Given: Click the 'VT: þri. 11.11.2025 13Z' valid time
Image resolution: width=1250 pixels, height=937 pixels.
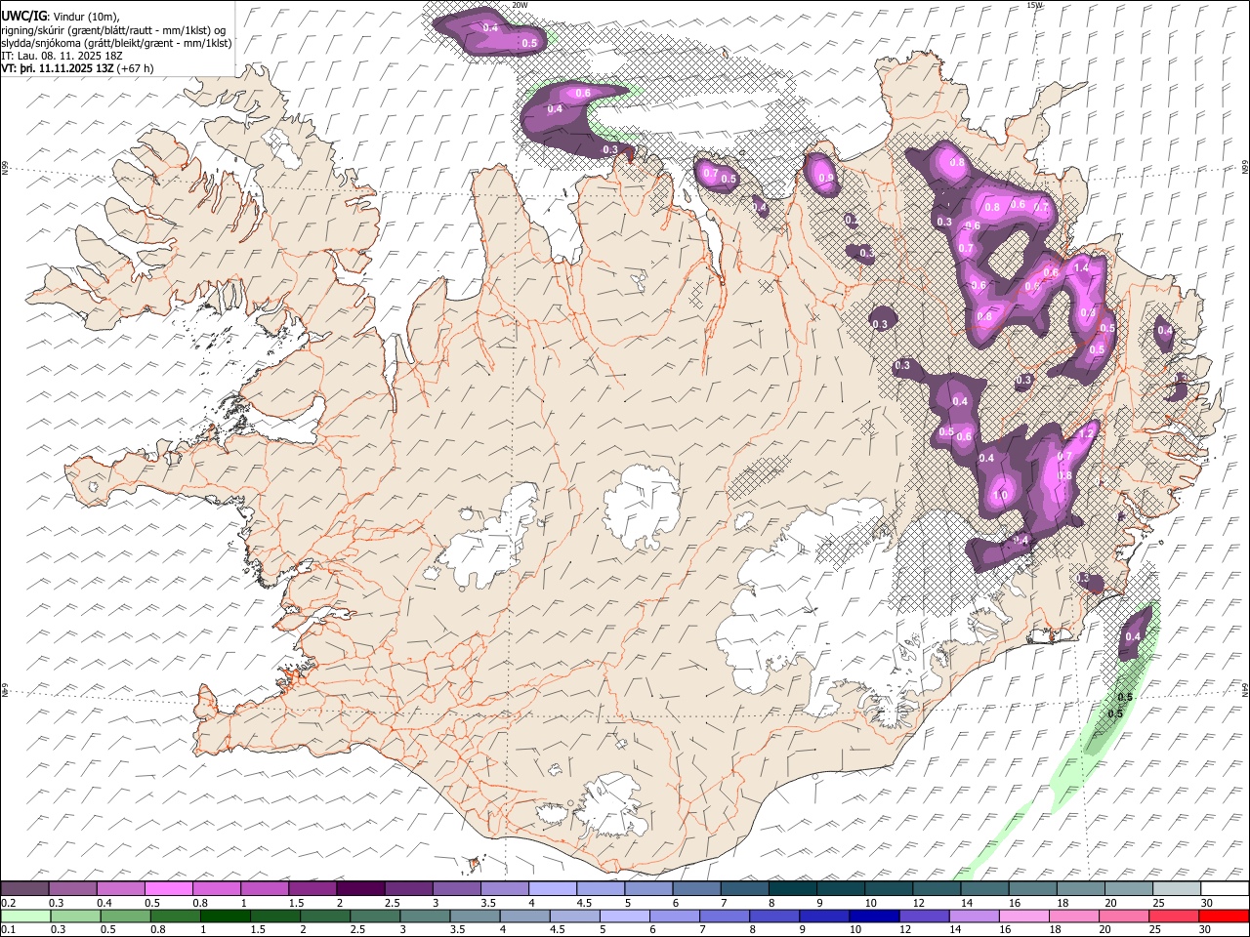Looking at the screenshot, I should tap(58, 68).
